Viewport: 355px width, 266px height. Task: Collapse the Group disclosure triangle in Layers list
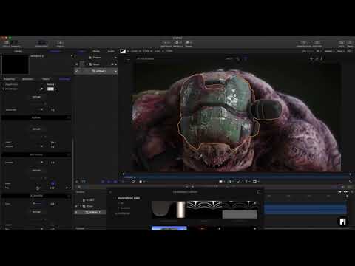click(87, 64)
